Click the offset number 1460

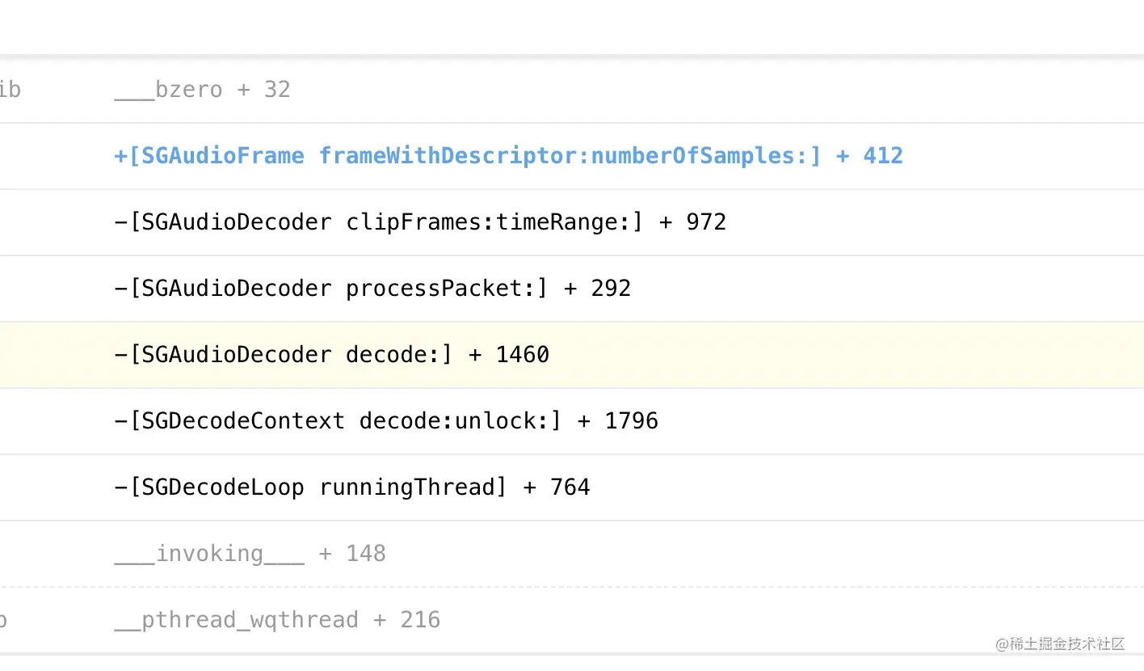pyautogui.click(x=523, y=354)
